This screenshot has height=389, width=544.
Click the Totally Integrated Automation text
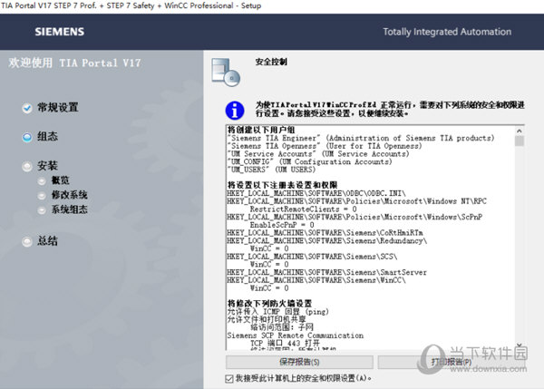(x=447, y=32)
